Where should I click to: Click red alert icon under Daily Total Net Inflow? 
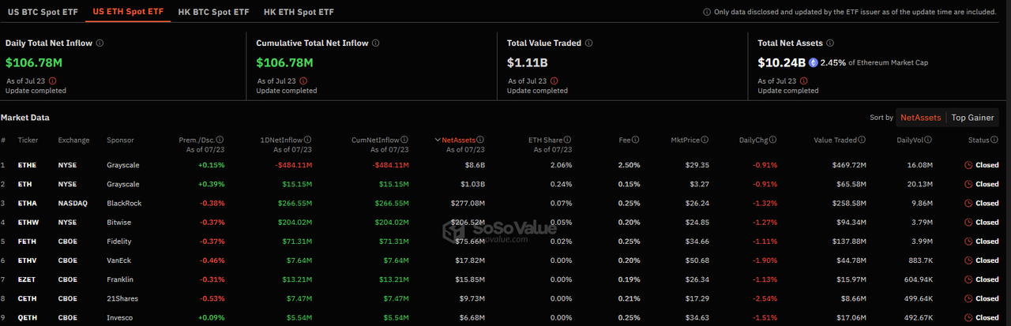pos(53,81)
